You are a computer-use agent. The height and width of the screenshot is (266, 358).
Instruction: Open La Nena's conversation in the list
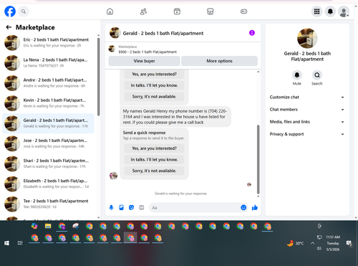point(48,62)
